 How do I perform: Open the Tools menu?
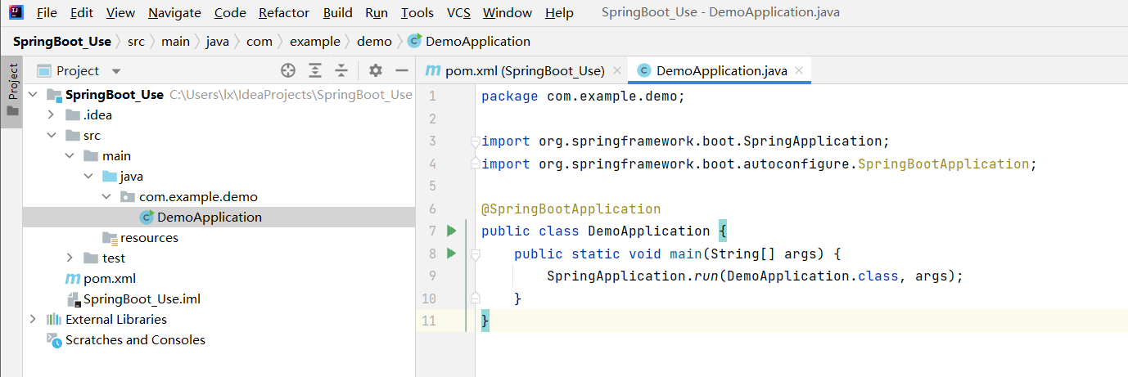coord(417,13)
